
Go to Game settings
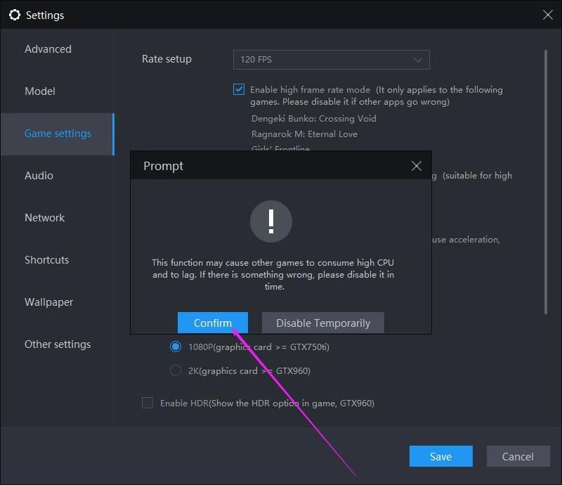[x=58, y=133]
